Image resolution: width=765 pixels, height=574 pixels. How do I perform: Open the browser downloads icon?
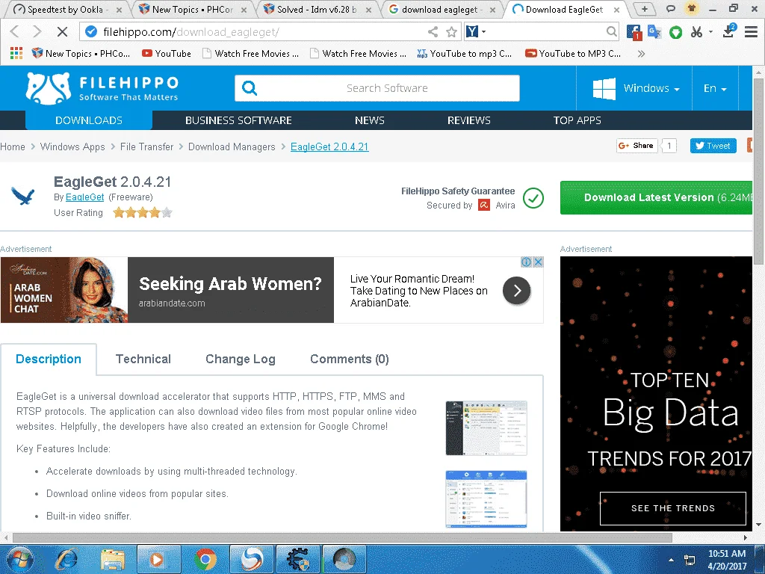(729, 31)
